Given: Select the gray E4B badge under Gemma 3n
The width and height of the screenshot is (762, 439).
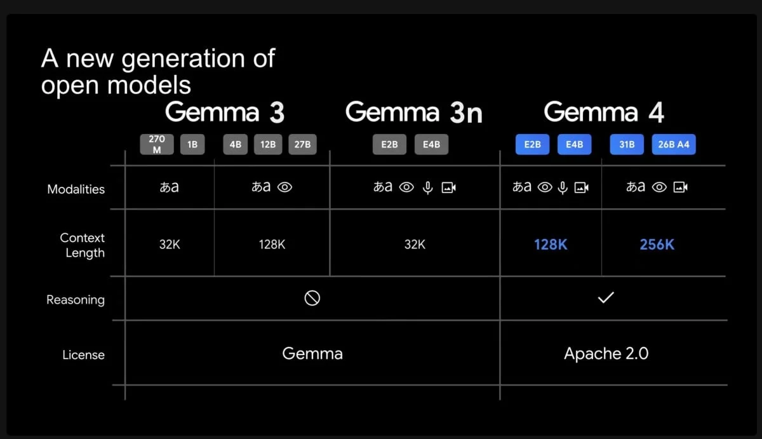Looking at the screenshot, I should pos(431,144).
